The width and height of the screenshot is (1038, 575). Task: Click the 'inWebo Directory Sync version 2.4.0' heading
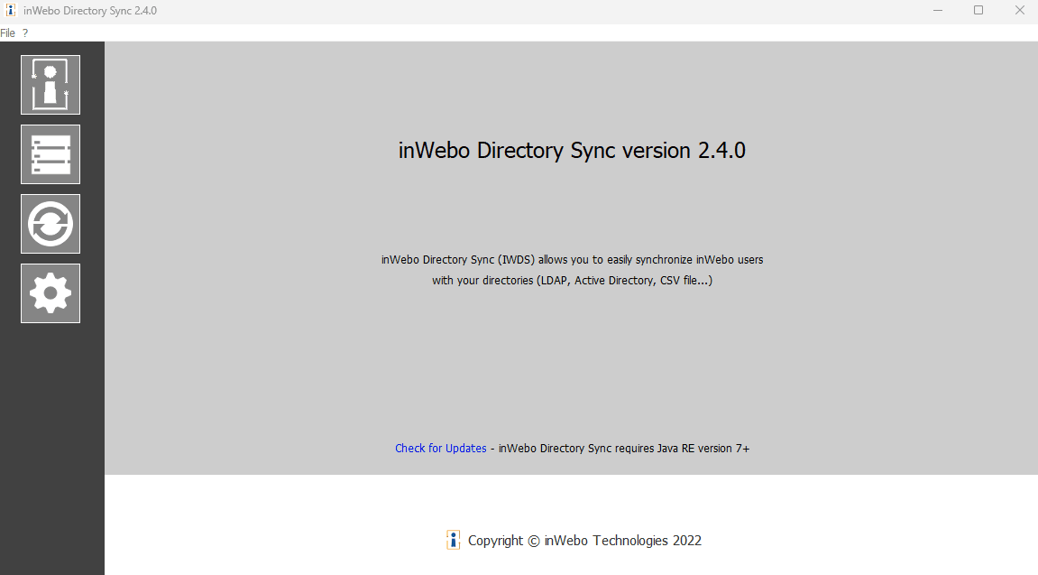coord(572,151)
